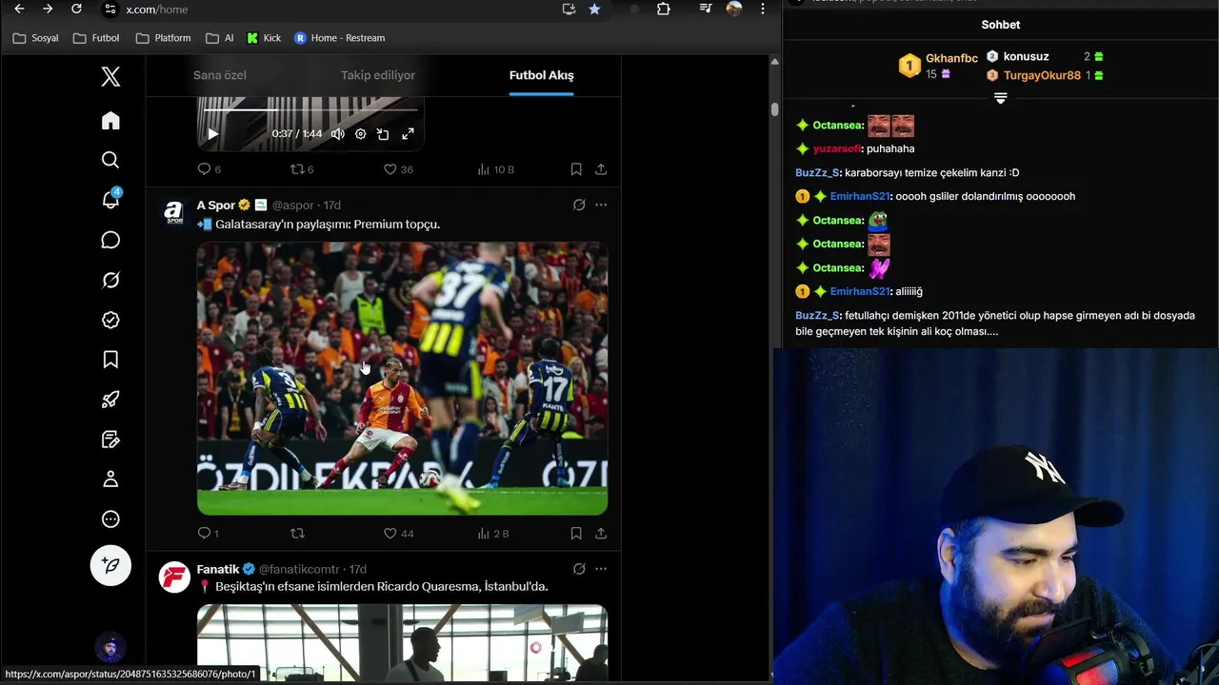Go to Home in X sidebar

pyautogui.click(x=110, y=121)
